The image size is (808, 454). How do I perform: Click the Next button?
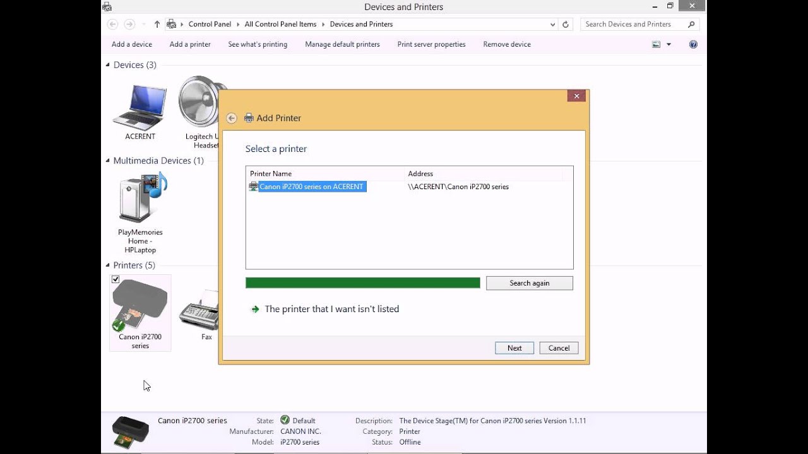(x=514, y=348)
